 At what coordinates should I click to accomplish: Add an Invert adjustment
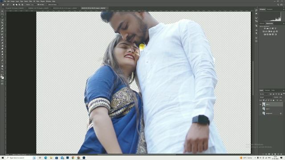pyautogui.click(x=265, y=34)
